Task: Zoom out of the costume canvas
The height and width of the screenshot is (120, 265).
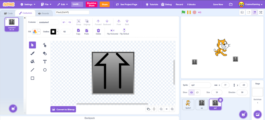Action: coord(161,109)
